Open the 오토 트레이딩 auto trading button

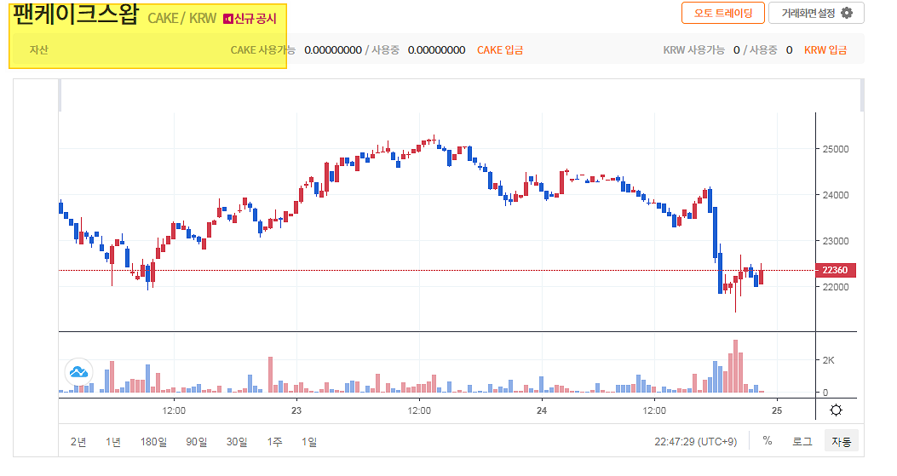pyautogui.click(x=723, y=13)
